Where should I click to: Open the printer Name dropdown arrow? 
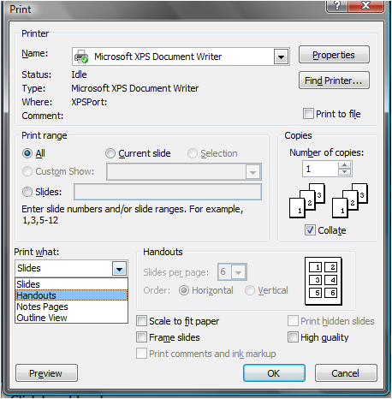(x=282, y=57)
